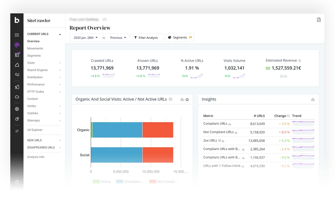Expand the Distribution submenu
The image size is (335, 202).
60,77
